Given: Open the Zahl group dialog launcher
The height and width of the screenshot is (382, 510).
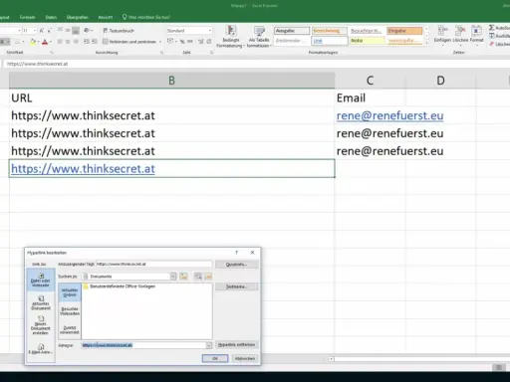Looking at the screenshot, I should pyautogui.click(x=211, y=53).
